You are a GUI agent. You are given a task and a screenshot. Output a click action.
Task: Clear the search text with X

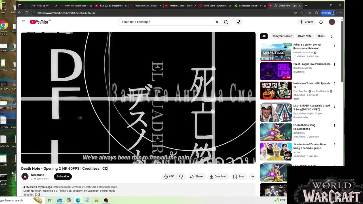click(x=217, y=22)
